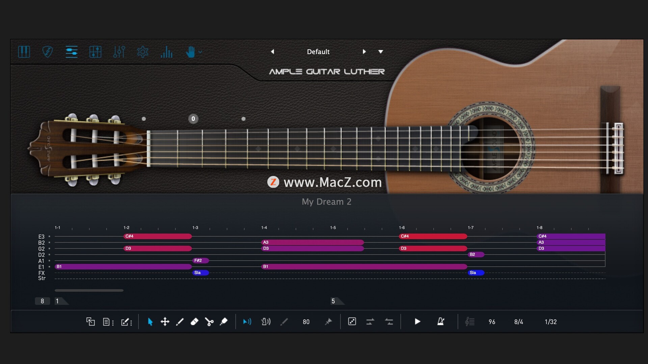Go to next preset arrow
This screenshot has height=364, width=648.
pos(364,52)
